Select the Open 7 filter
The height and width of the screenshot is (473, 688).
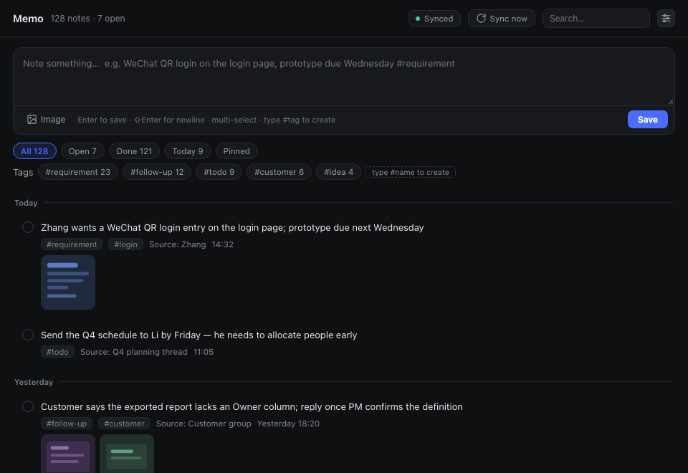82,151
